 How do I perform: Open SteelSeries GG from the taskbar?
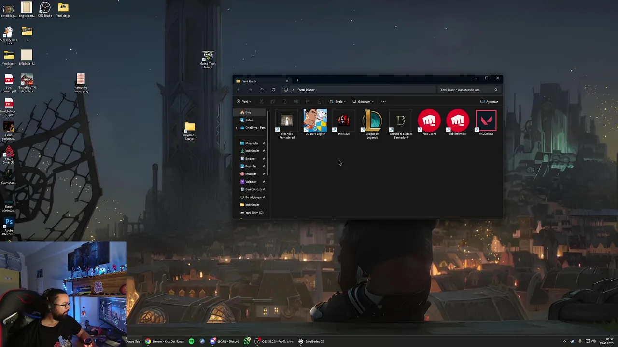[311, 341]
